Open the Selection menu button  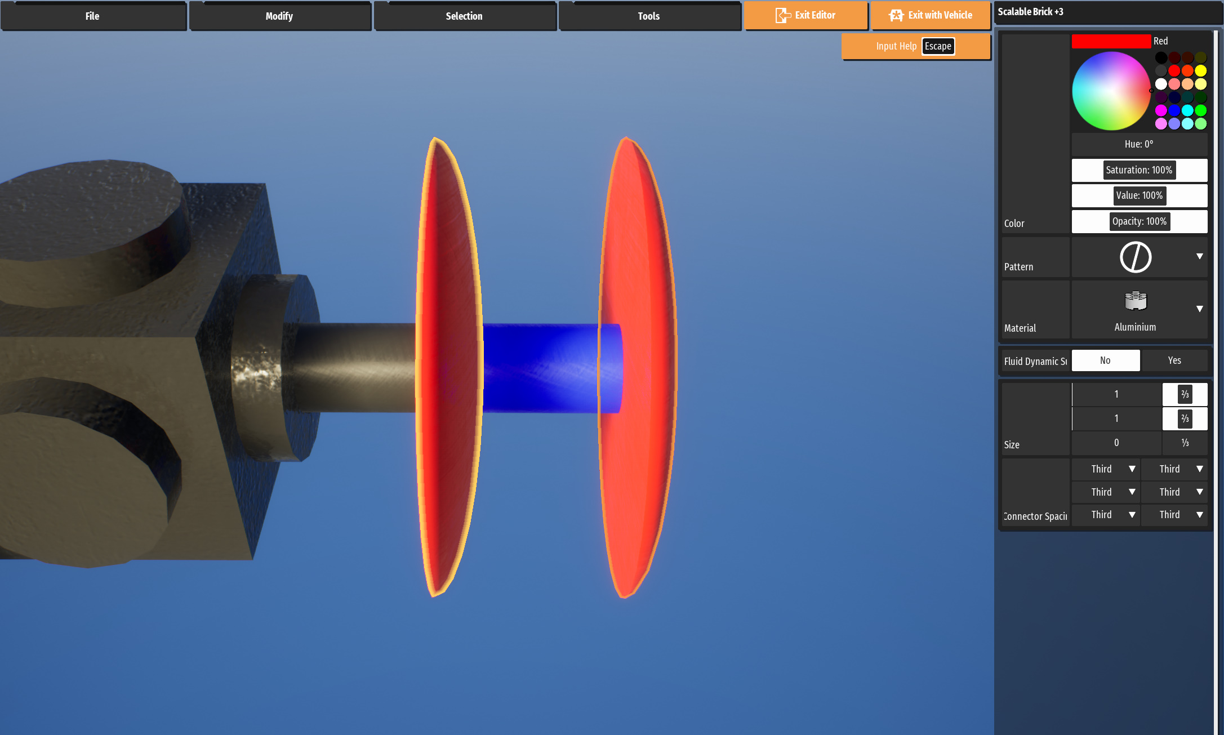(464, 16)
